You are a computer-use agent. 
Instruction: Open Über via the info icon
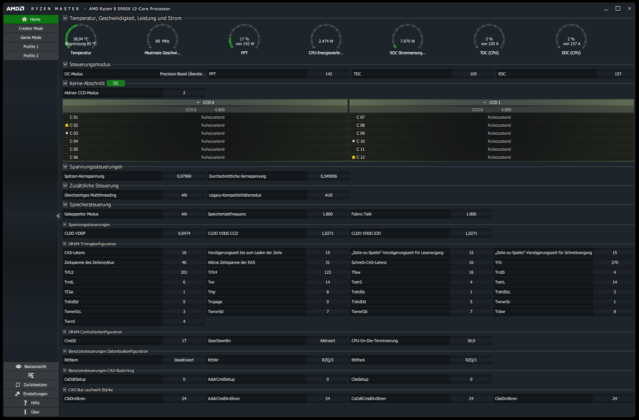coord(25,412)
